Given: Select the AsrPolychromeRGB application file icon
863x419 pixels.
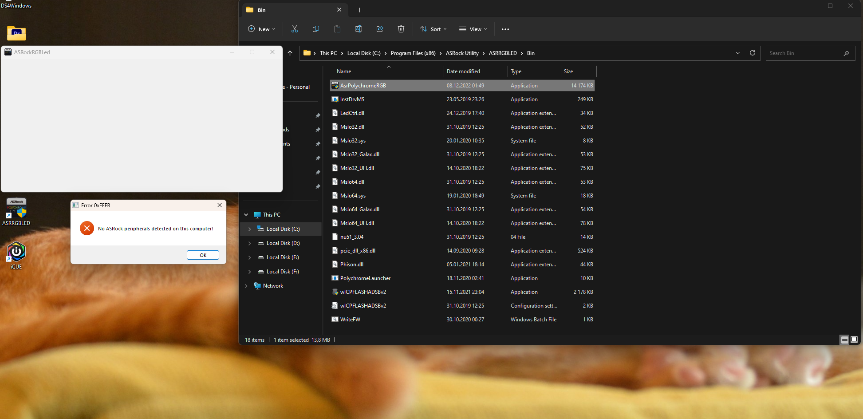Looking at the screenshot, I should click(x=335, y=85).
